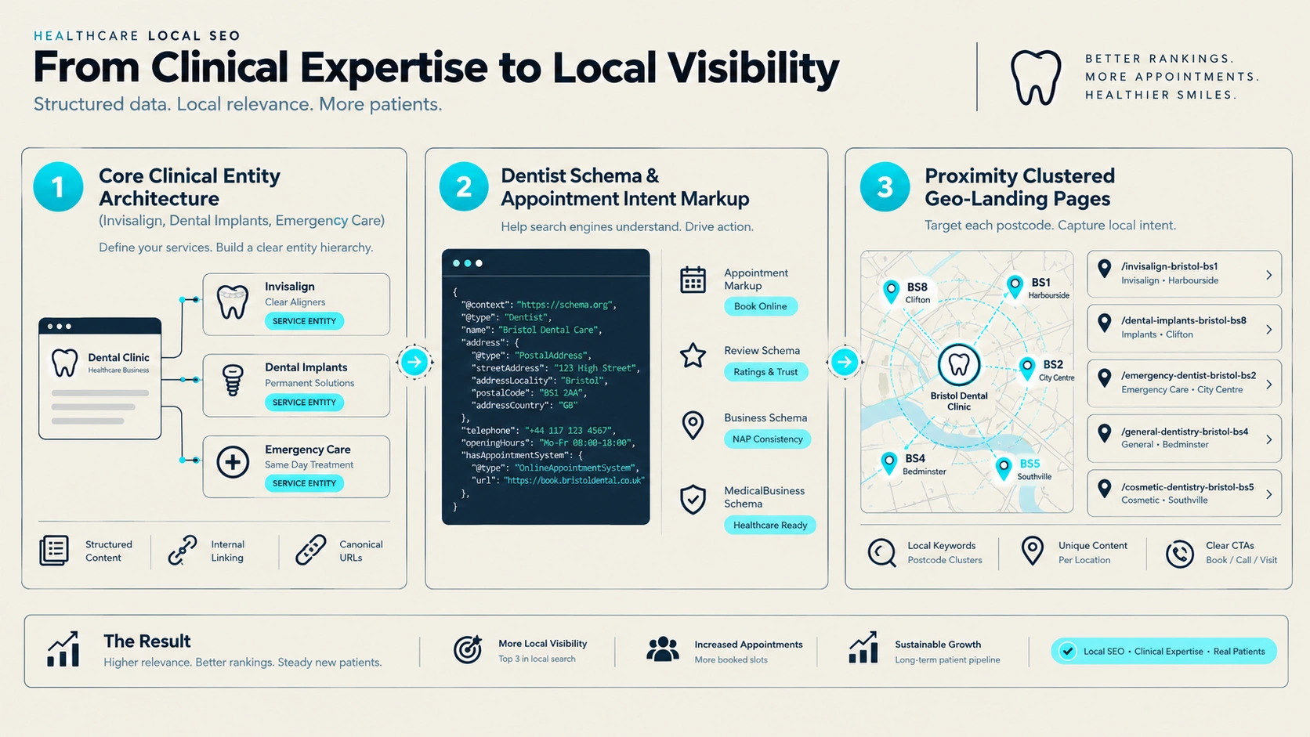Click the Canonical URLs link icon
This screenshot has width=1310, height=737.
tap(311, 550)
